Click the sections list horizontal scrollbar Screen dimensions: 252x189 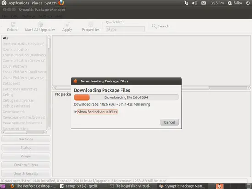[x=24, y=132]
